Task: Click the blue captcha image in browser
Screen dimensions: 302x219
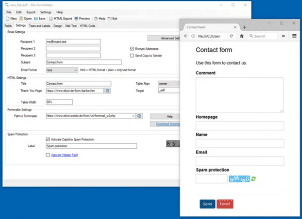Action: point(239,179)
